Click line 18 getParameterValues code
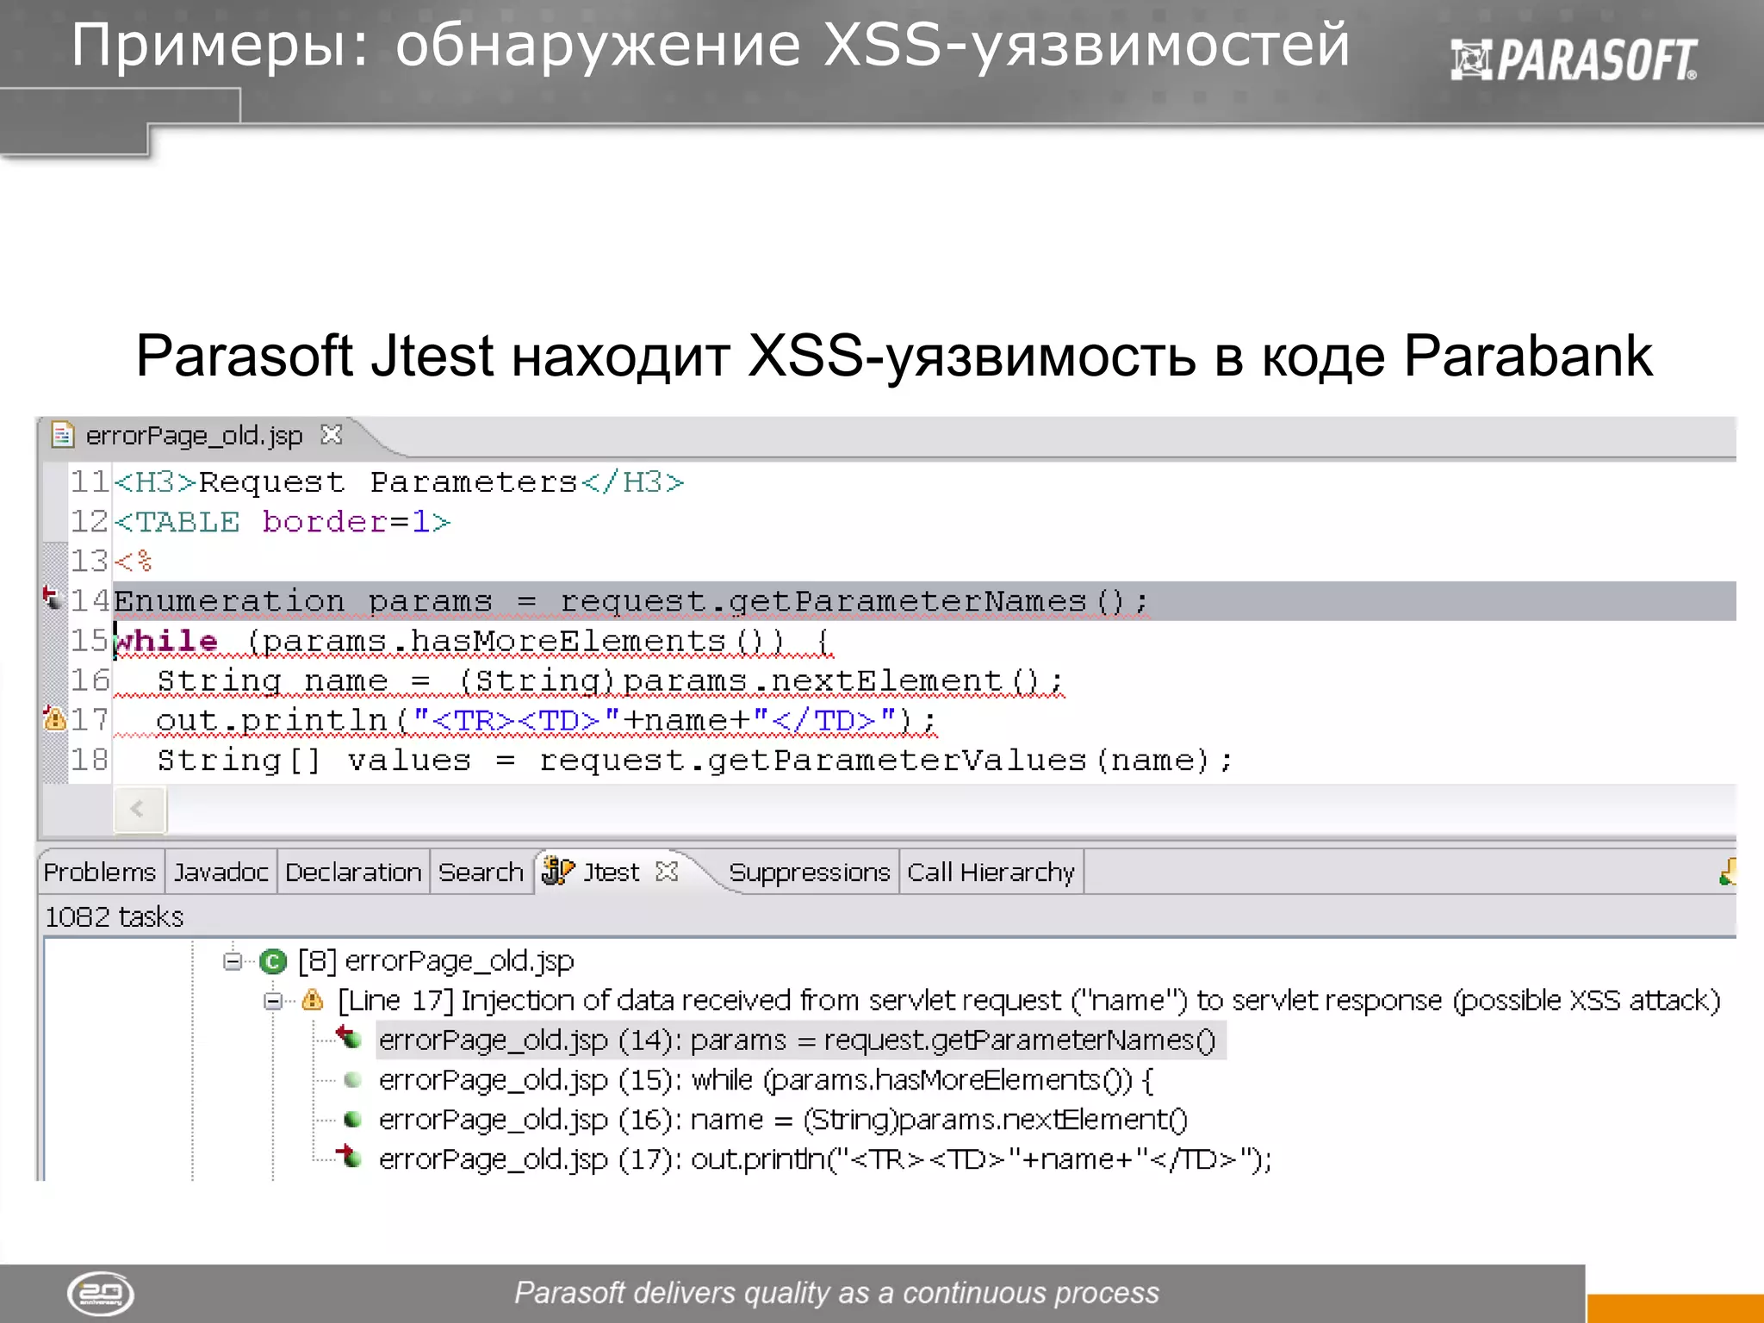This screenshot has height=1323, width=1764. [x=694, y=761]
